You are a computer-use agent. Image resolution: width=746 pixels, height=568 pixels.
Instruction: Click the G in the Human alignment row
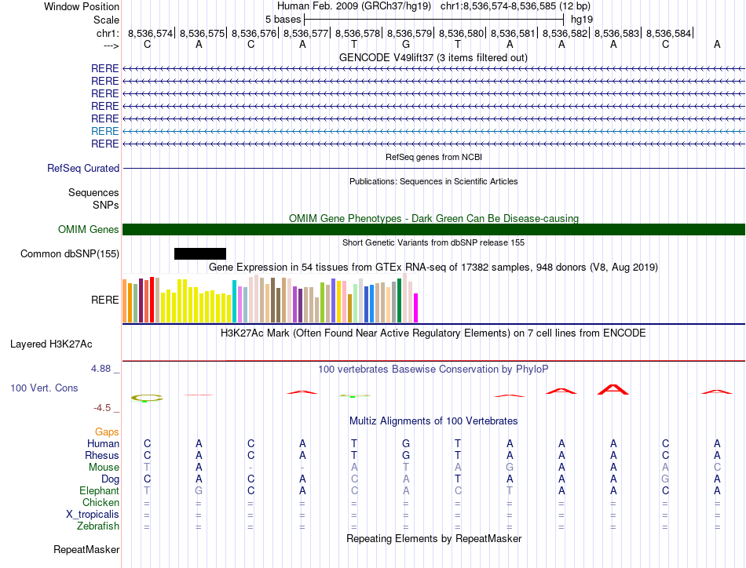coord(406,443)
